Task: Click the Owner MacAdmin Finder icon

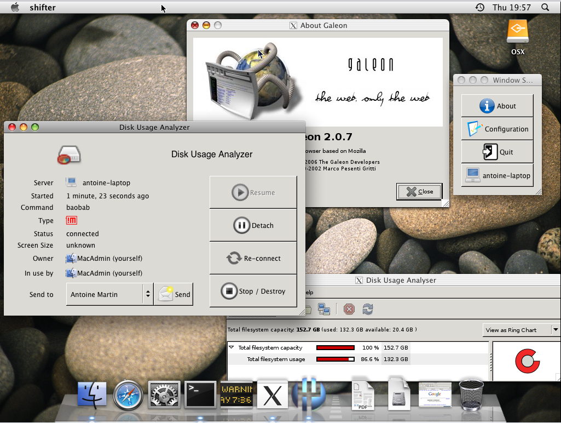Action: [71, 258]
